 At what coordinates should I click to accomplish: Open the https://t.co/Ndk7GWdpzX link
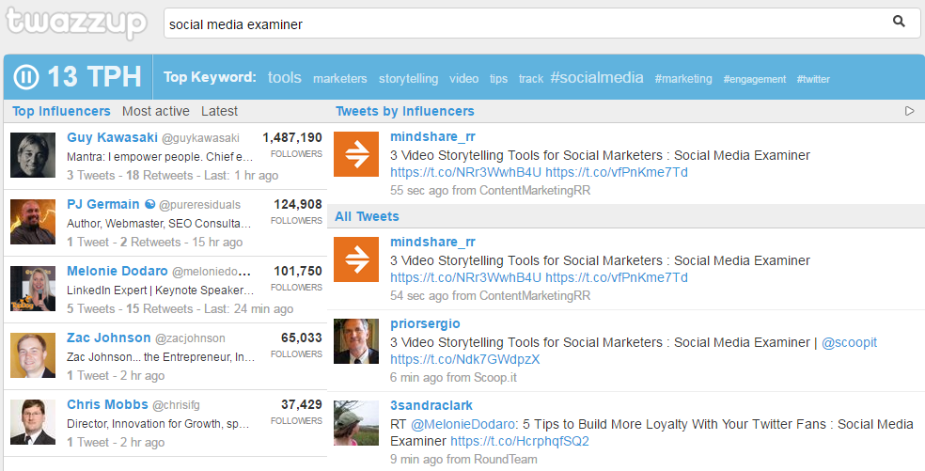[x=465, y=359]
